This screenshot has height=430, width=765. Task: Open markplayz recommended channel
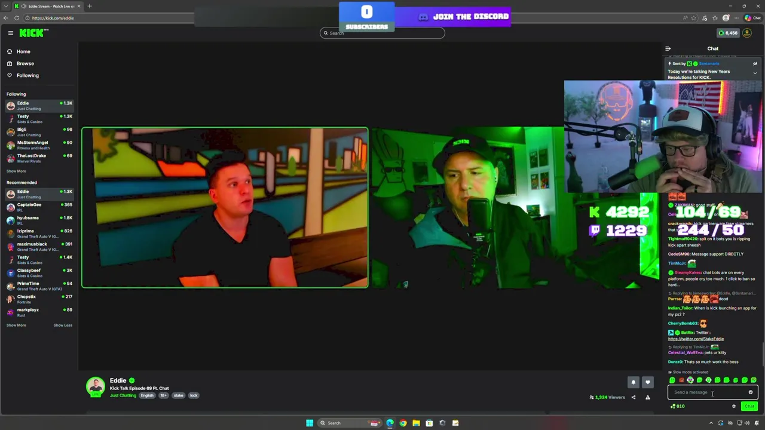click(x=39, y=312)
